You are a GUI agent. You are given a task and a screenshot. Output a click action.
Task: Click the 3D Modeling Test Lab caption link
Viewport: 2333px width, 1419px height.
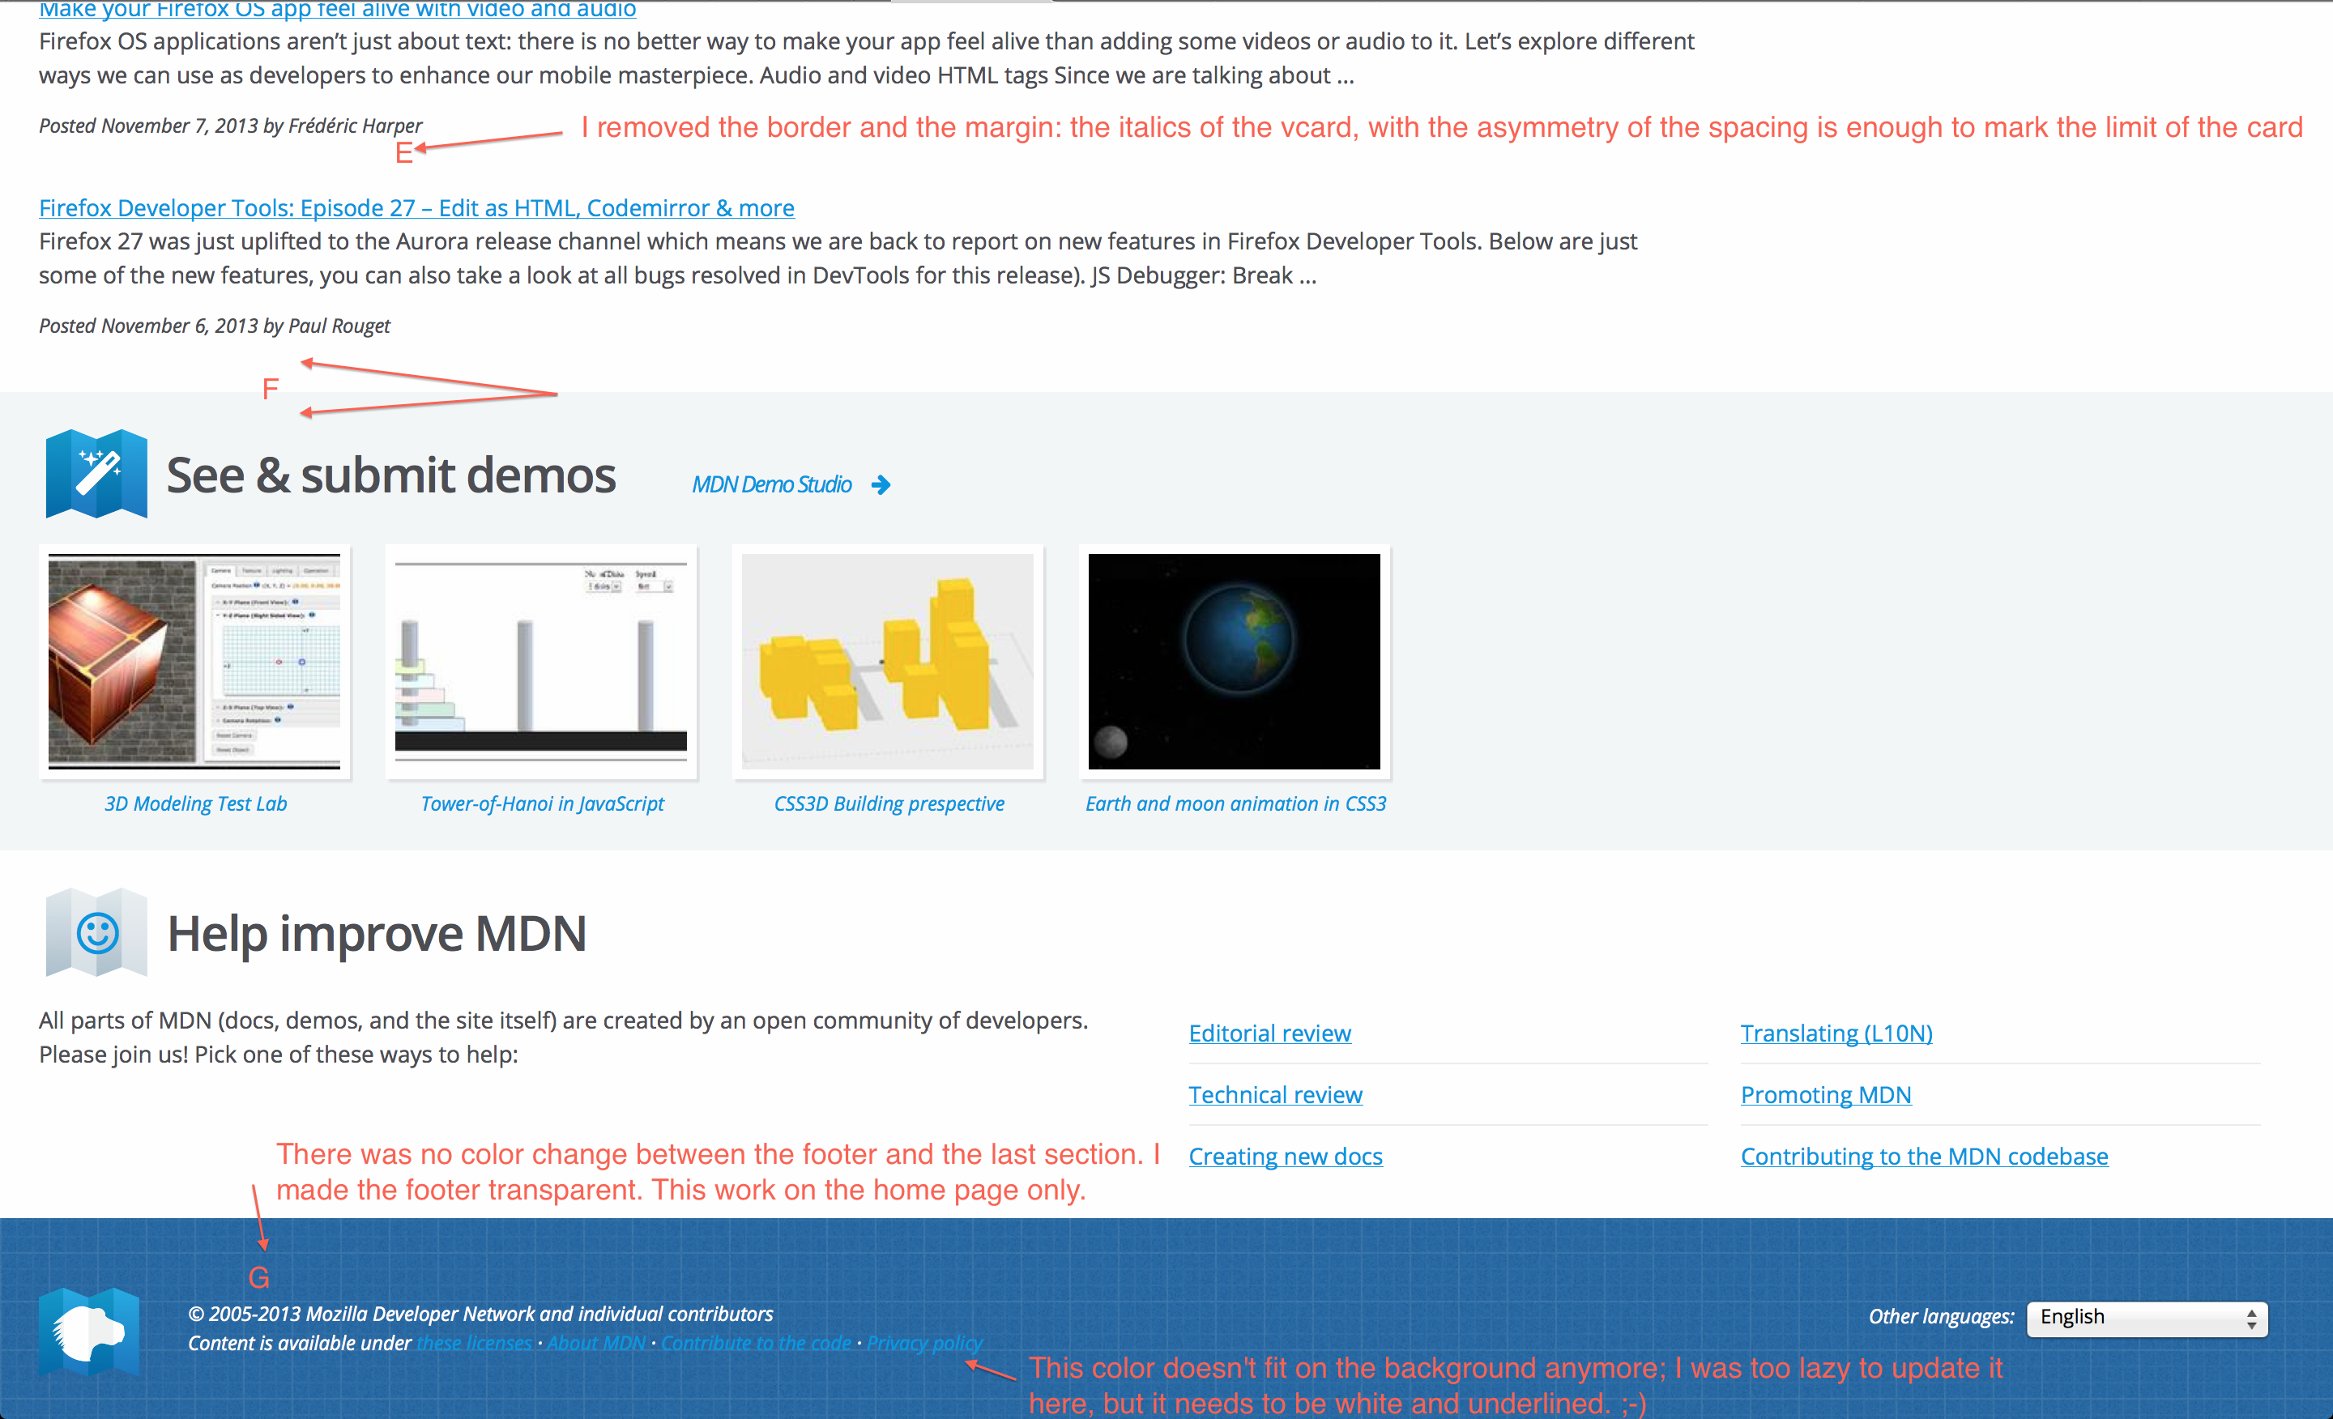tap(196, 803)
